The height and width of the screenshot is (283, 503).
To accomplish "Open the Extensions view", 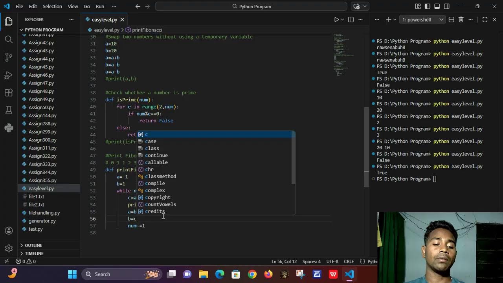I will 9,93.
